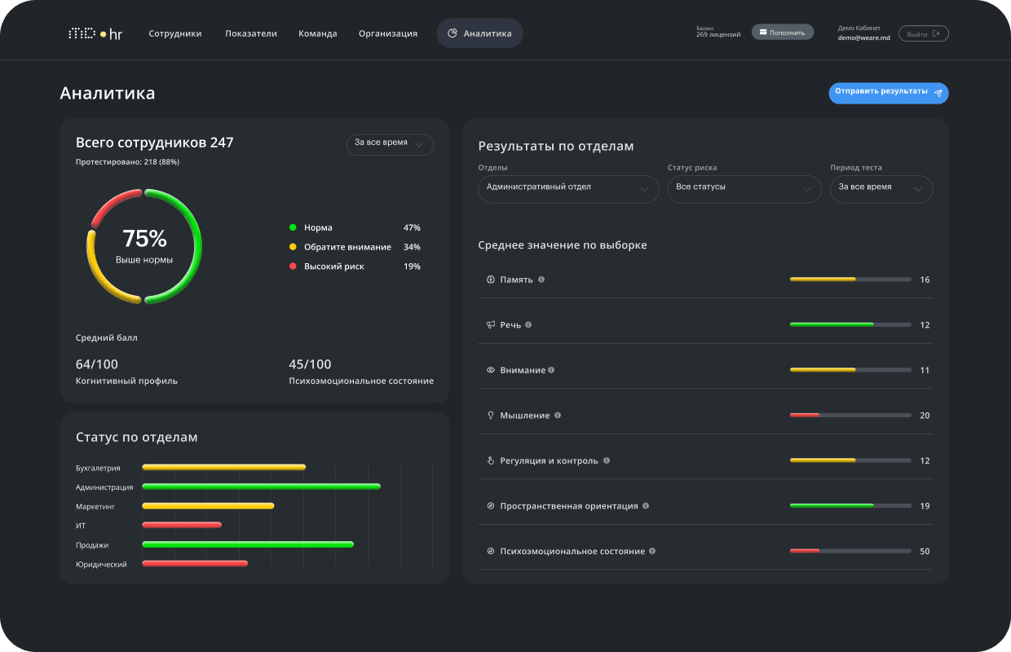Click info icon for Пространственная ориентация
Screen dimensions: 1011x652
[646, 506]
